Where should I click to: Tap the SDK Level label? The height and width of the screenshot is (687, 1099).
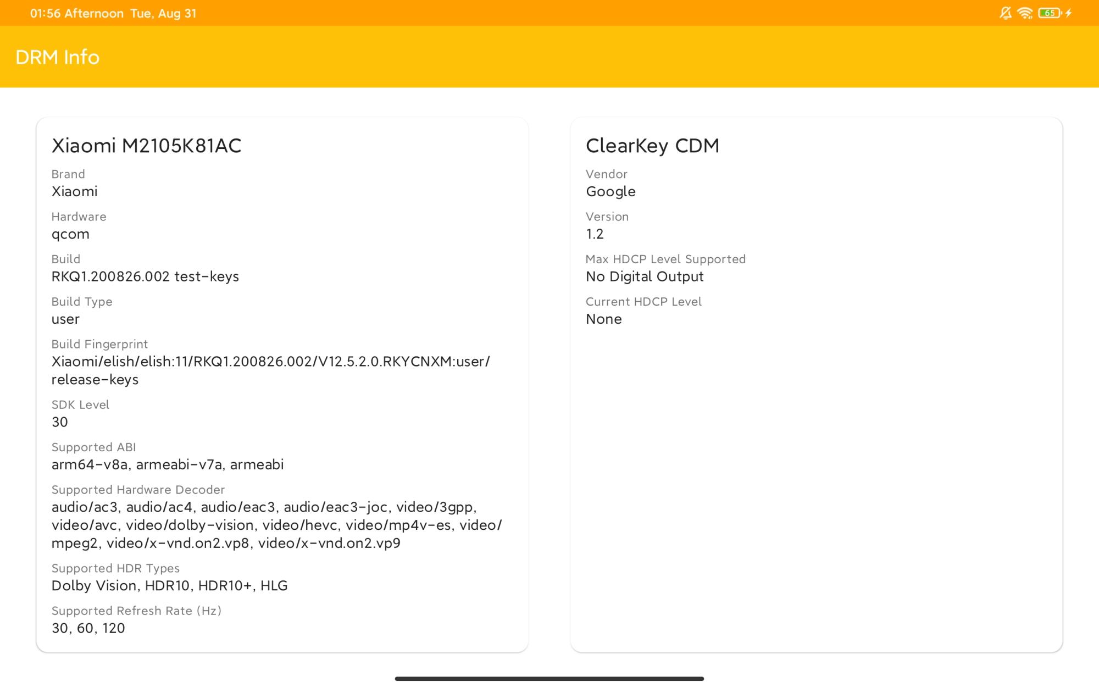[80, 405]
